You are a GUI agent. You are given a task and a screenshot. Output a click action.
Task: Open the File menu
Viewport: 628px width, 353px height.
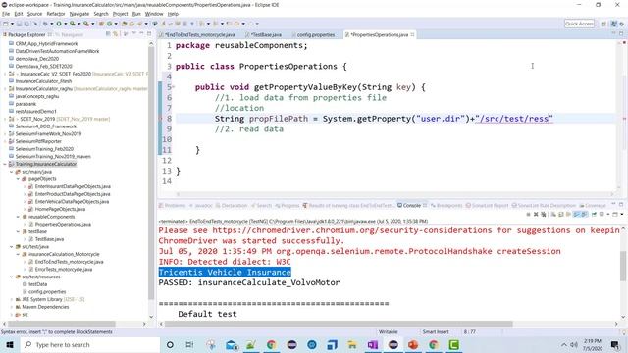click(x=6, y=14)
